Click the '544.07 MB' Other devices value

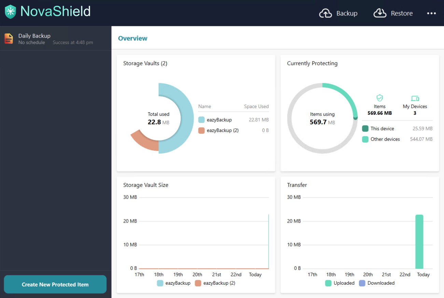[x=421, y=139]
